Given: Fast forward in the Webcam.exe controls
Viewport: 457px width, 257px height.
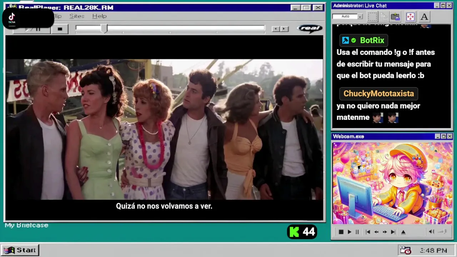Looking at the screenshot, I should click(x=385, y=232).
